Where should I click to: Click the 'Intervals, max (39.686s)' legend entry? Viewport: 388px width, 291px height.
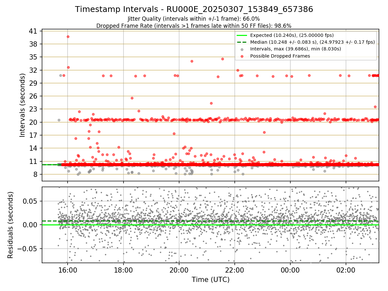point(296,49)
